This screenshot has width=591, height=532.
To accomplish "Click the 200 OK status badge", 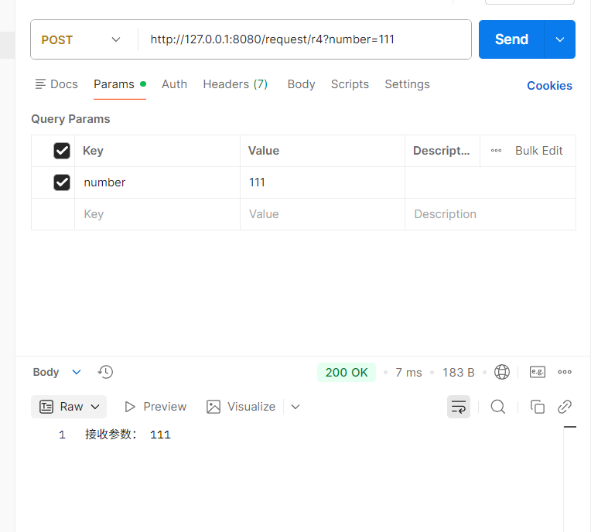I will 347,372.
